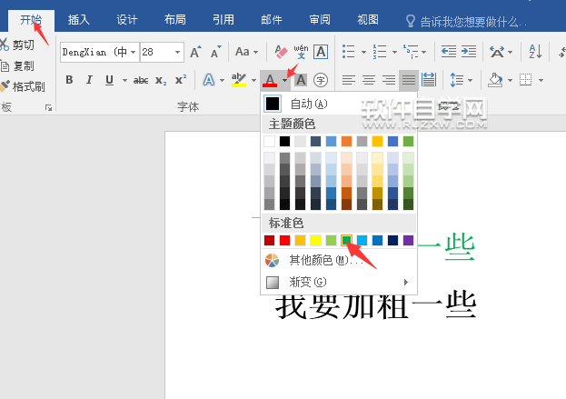Click the Sort A-Z icon
The image size is (566, 399).
(535, 52)
